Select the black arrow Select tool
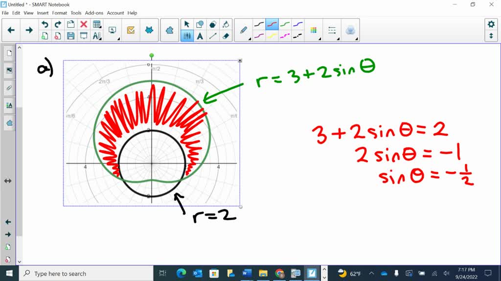The height and width of the screenshot is (281, 501). (186, 24)
